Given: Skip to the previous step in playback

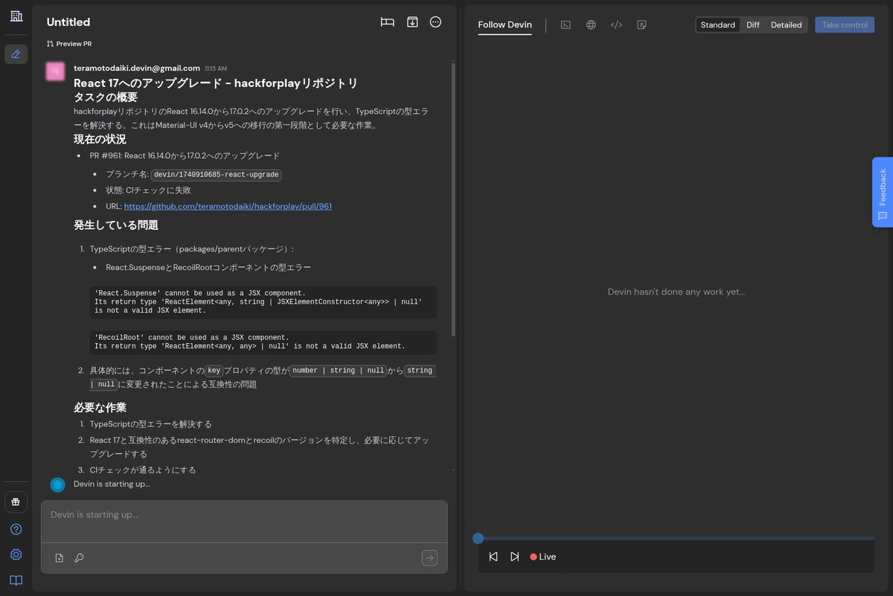Looking at the screenshot, I should pyautogui.click(x=493, y=557).
